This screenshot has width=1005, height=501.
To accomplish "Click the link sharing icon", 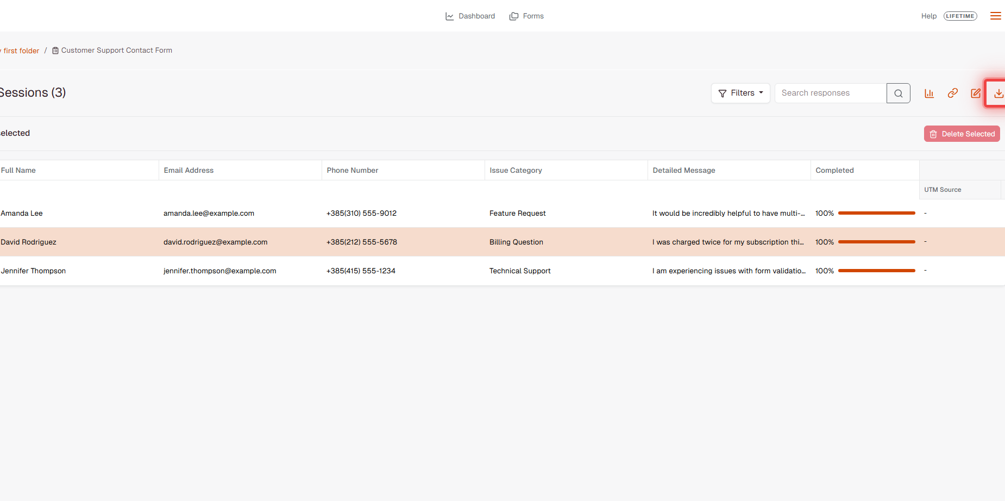I will click(x=952, y=93).
